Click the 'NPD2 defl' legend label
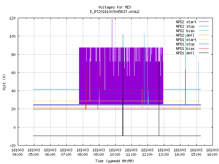The width and height of the screenshot is (219, 164). pyautogui.click(x=185, y=35)
